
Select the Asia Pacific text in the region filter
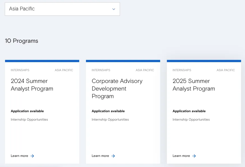tap(22, 9)
